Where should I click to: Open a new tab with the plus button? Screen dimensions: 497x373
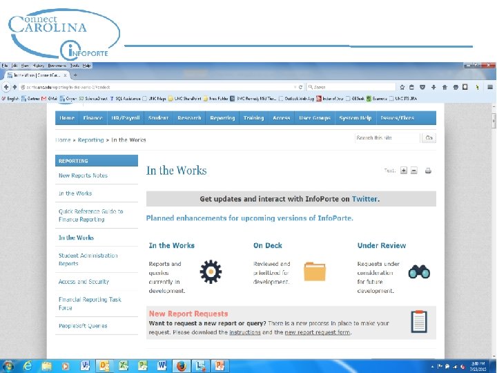[75, 75]
